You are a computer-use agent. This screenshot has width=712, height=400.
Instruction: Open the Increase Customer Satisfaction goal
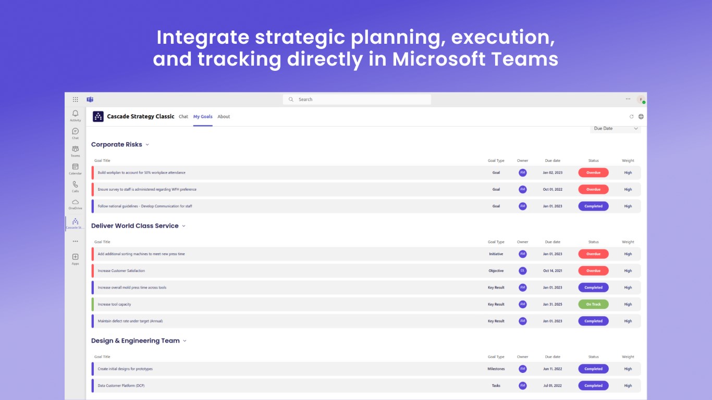click(121, 271)
